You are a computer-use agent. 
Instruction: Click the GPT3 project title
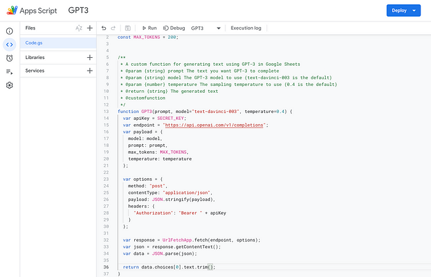pos(78,10)
